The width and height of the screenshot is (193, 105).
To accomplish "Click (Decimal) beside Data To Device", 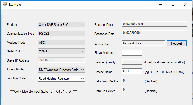I will 151,91.
